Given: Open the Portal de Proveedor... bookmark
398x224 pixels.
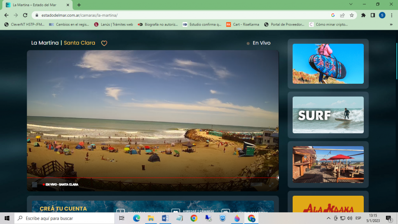Looking at the screenshot, I should coord(284,24).
